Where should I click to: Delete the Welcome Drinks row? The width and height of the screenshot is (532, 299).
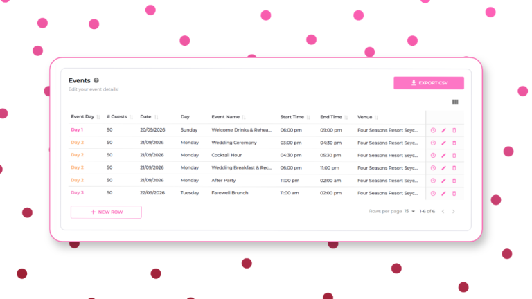click(x=454, y=130)
